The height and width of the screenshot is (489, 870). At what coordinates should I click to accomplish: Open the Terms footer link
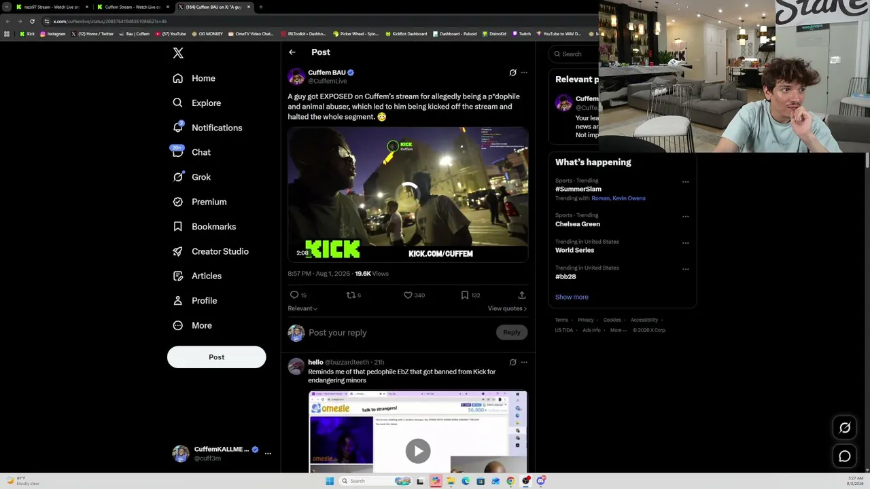[561, 321]
